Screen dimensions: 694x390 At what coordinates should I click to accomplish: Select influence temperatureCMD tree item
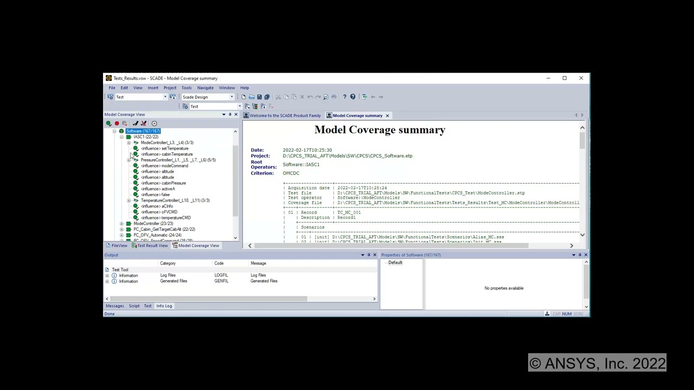tap(166, 218)
